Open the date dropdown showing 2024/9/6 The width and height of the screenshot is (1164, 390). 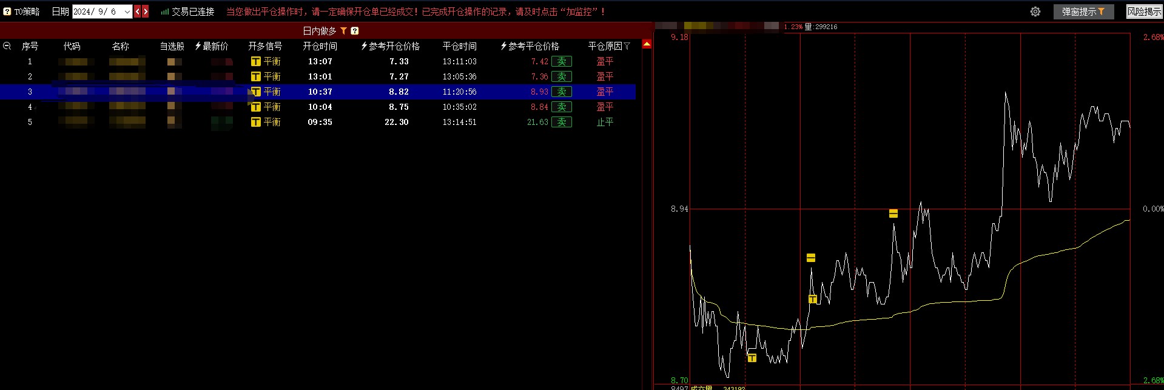tap(127, 12)
